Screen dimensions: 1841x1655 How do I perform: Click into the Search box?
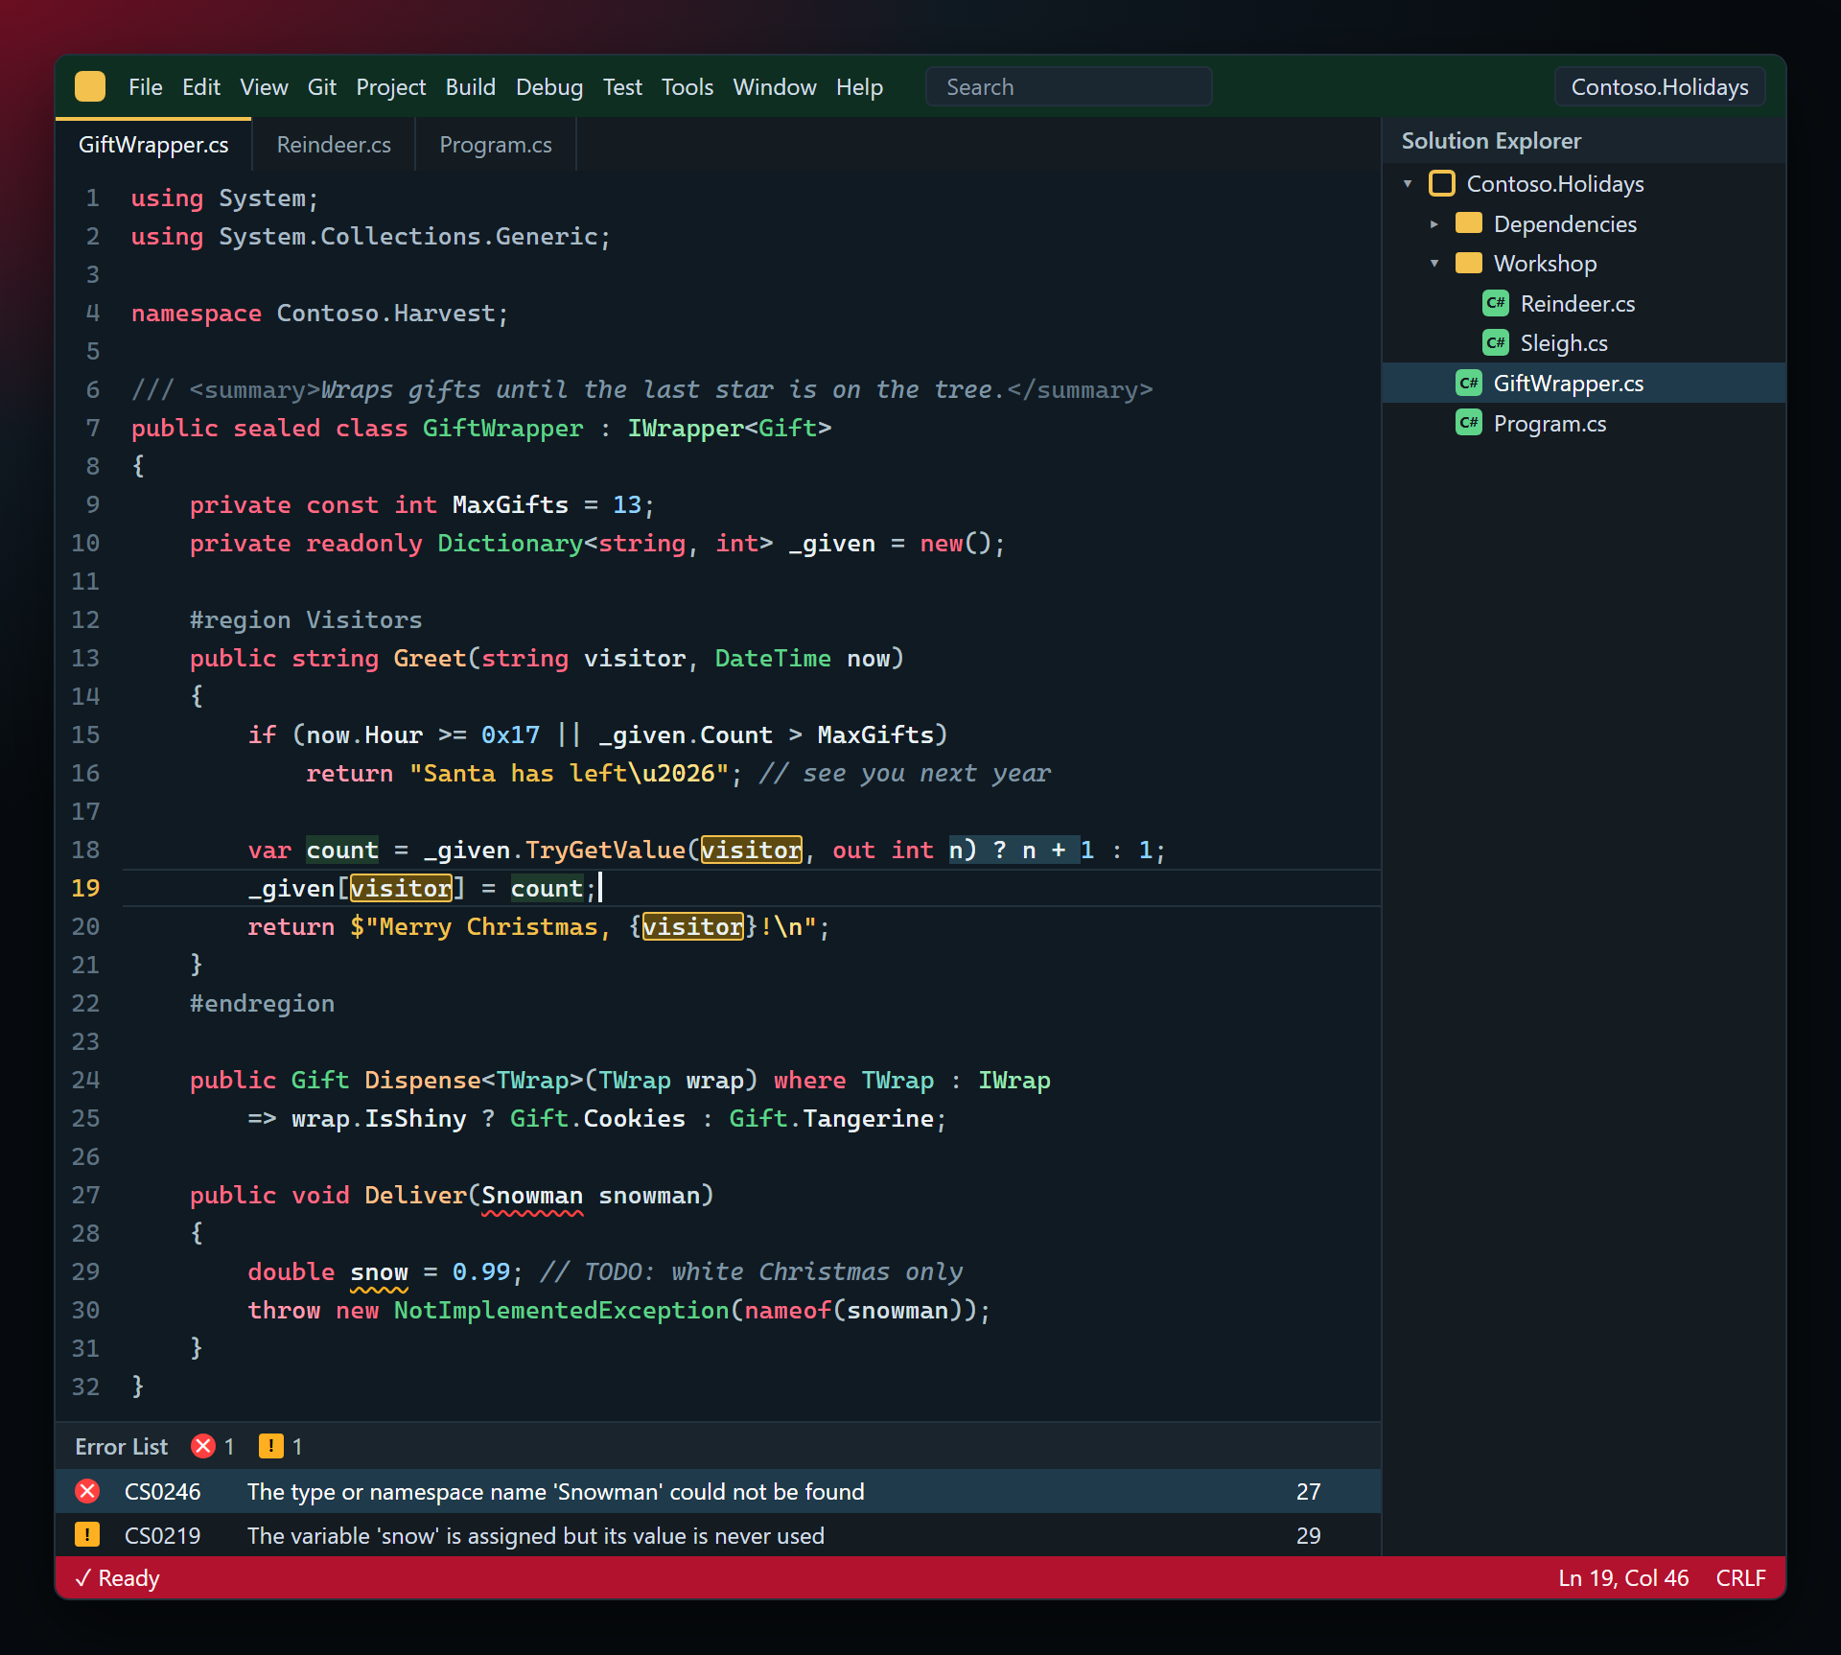point(1068,87)
